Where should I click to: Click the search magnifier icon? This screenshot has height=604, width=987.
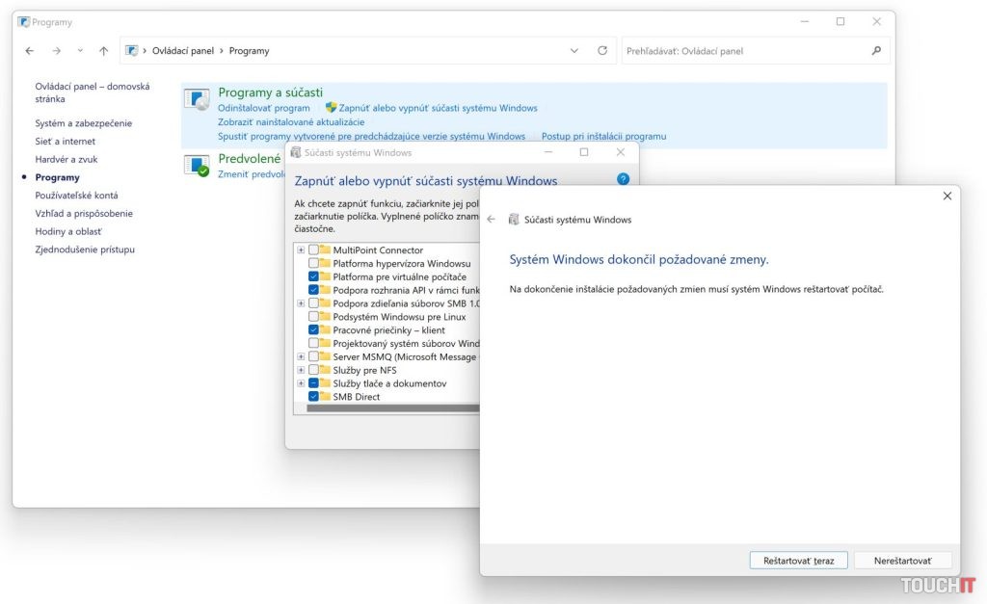point(875,51)
